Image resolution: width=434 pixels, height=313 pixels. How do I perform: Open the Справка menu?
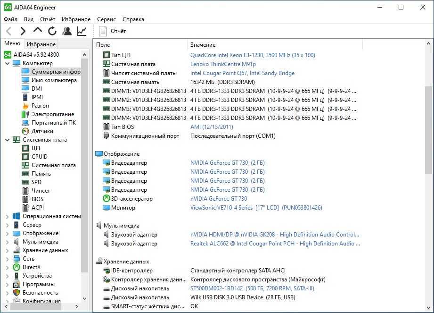pos(133,19)
